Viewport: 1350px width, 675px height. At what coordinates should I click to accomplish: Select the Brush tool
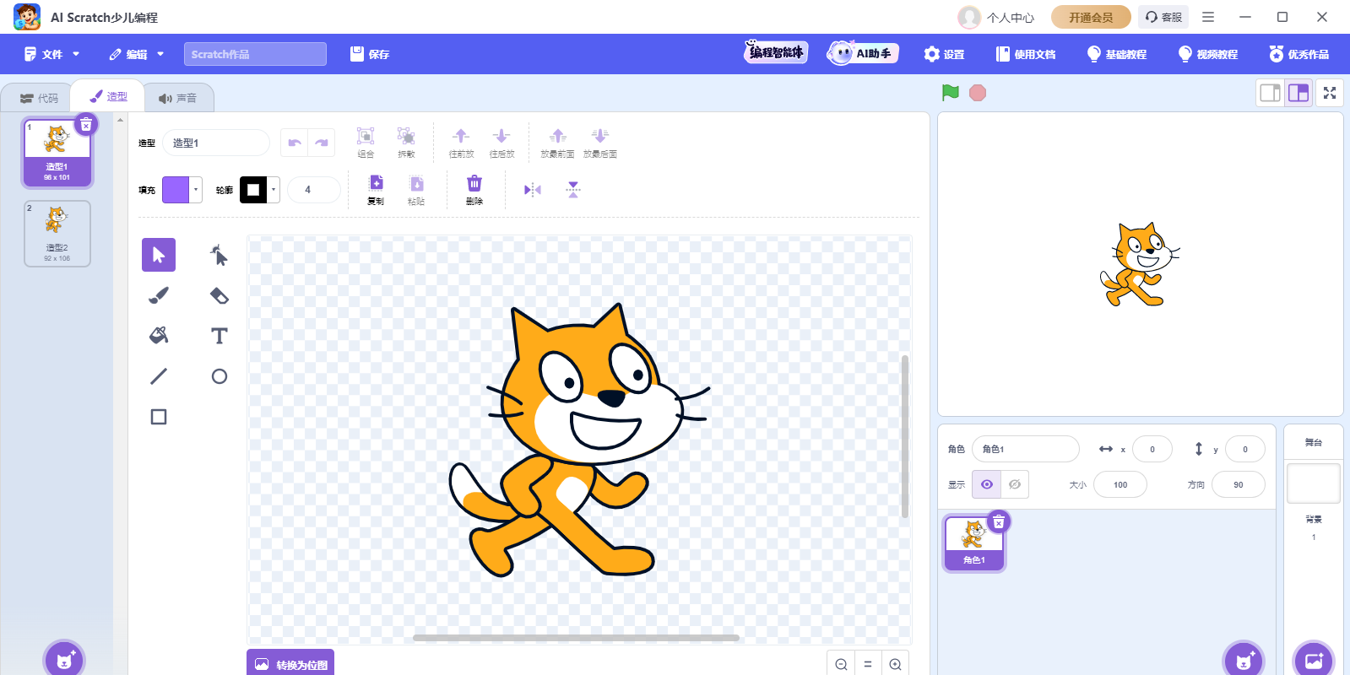click(159, 295)
